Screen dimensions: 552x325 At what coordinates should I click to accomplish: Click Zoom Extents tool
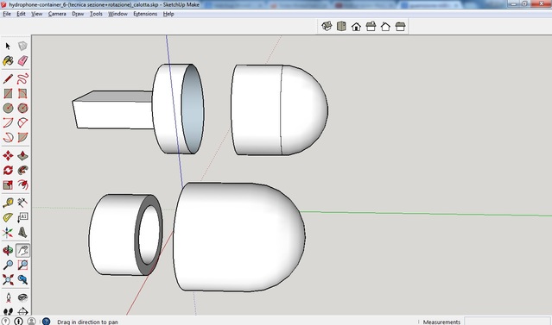[8, 279]
